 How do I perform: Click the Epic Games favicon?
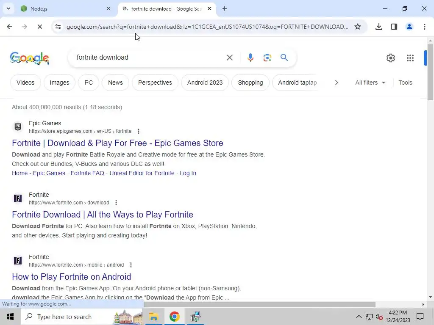(18, 127)
